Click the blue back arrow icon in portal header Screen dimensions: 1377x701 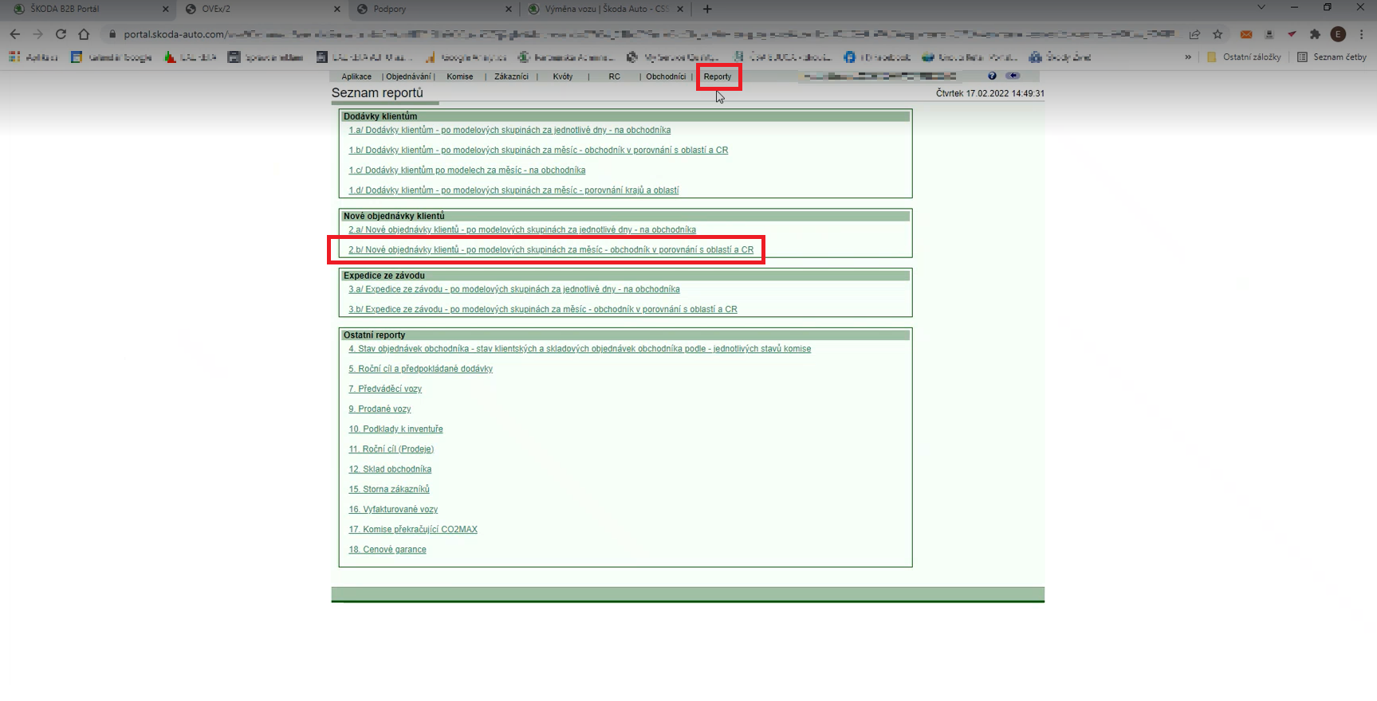pos(1013,76)
